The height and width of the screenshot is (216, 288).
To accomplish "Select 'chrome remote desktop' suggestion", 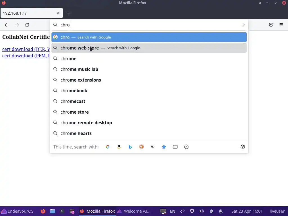I will [149, 123].
